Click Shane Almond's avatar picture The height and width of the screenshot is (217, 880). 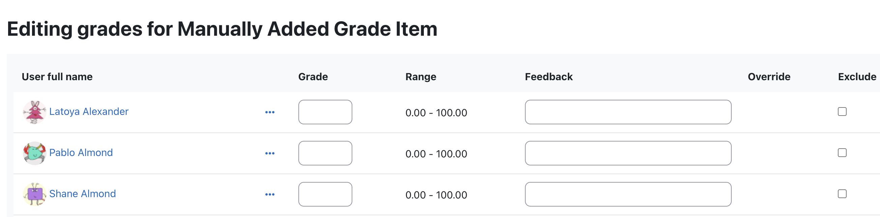[34, 194]
